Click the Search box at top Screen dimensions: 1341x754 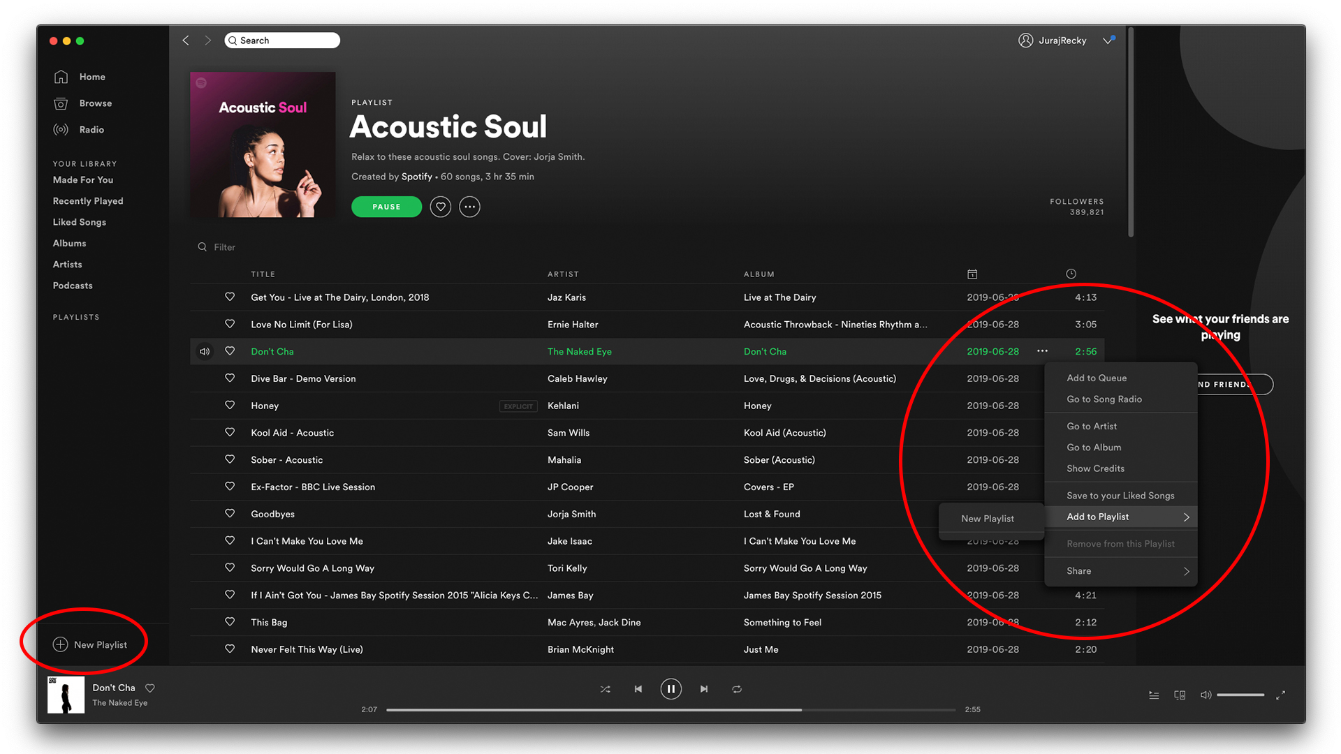point(282,40)
